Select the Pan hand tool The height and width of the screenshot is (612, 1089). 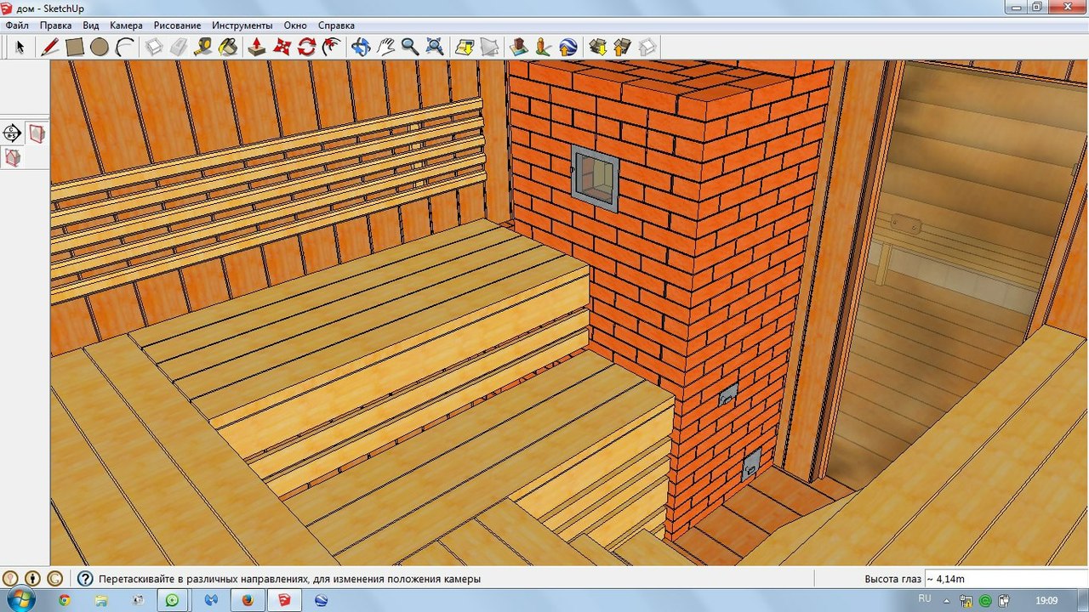386,47
